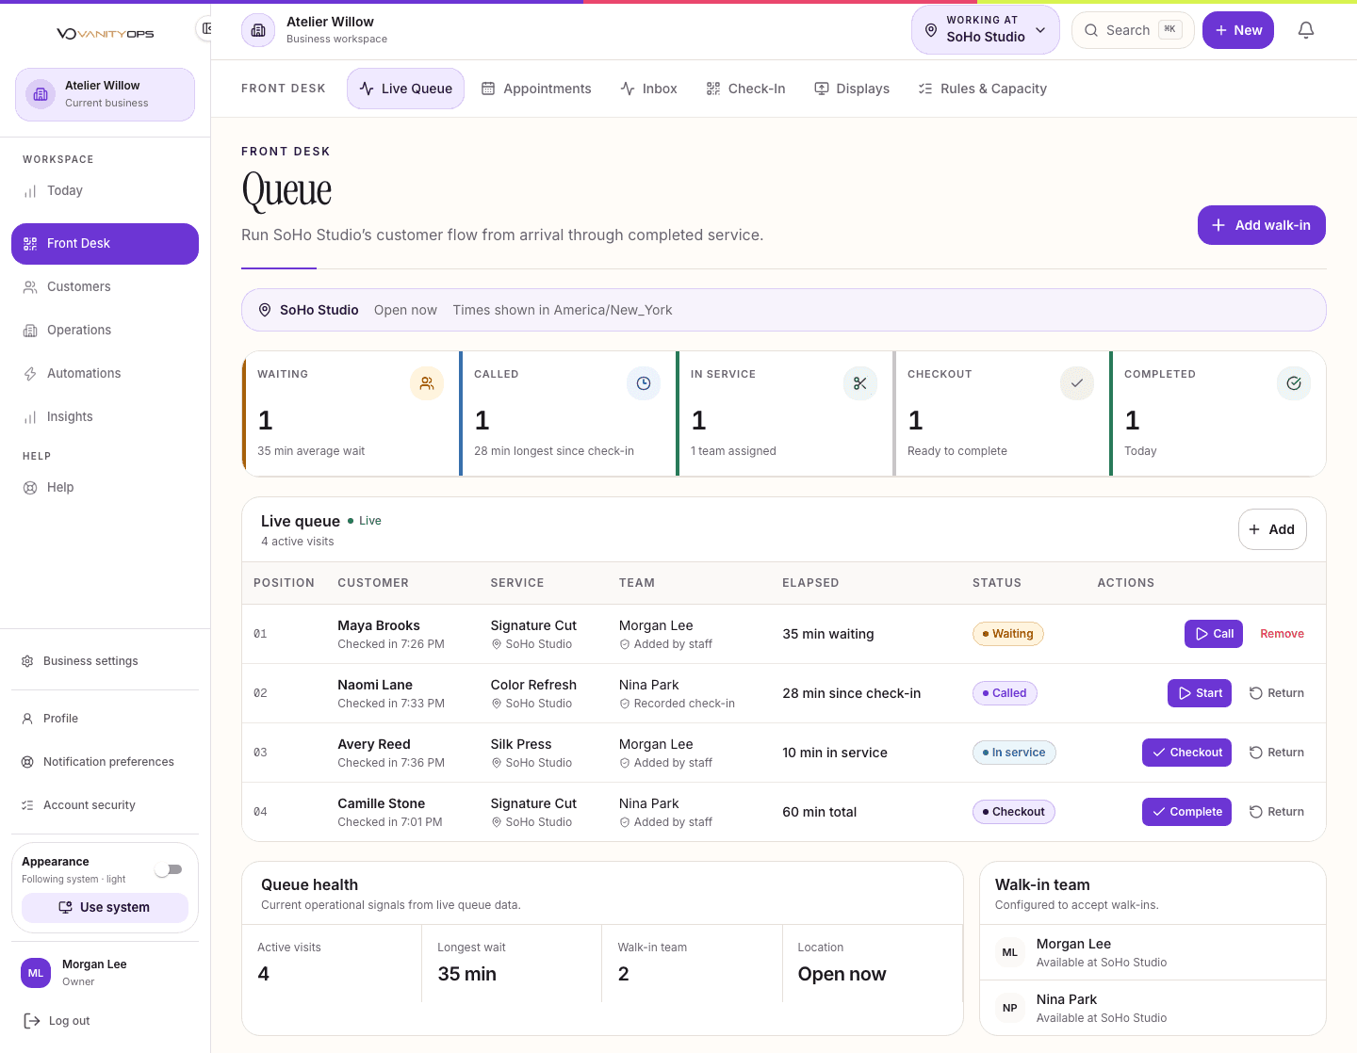
Task: Click the Completed card circle-check icon
Action: tap(1294, 383)
